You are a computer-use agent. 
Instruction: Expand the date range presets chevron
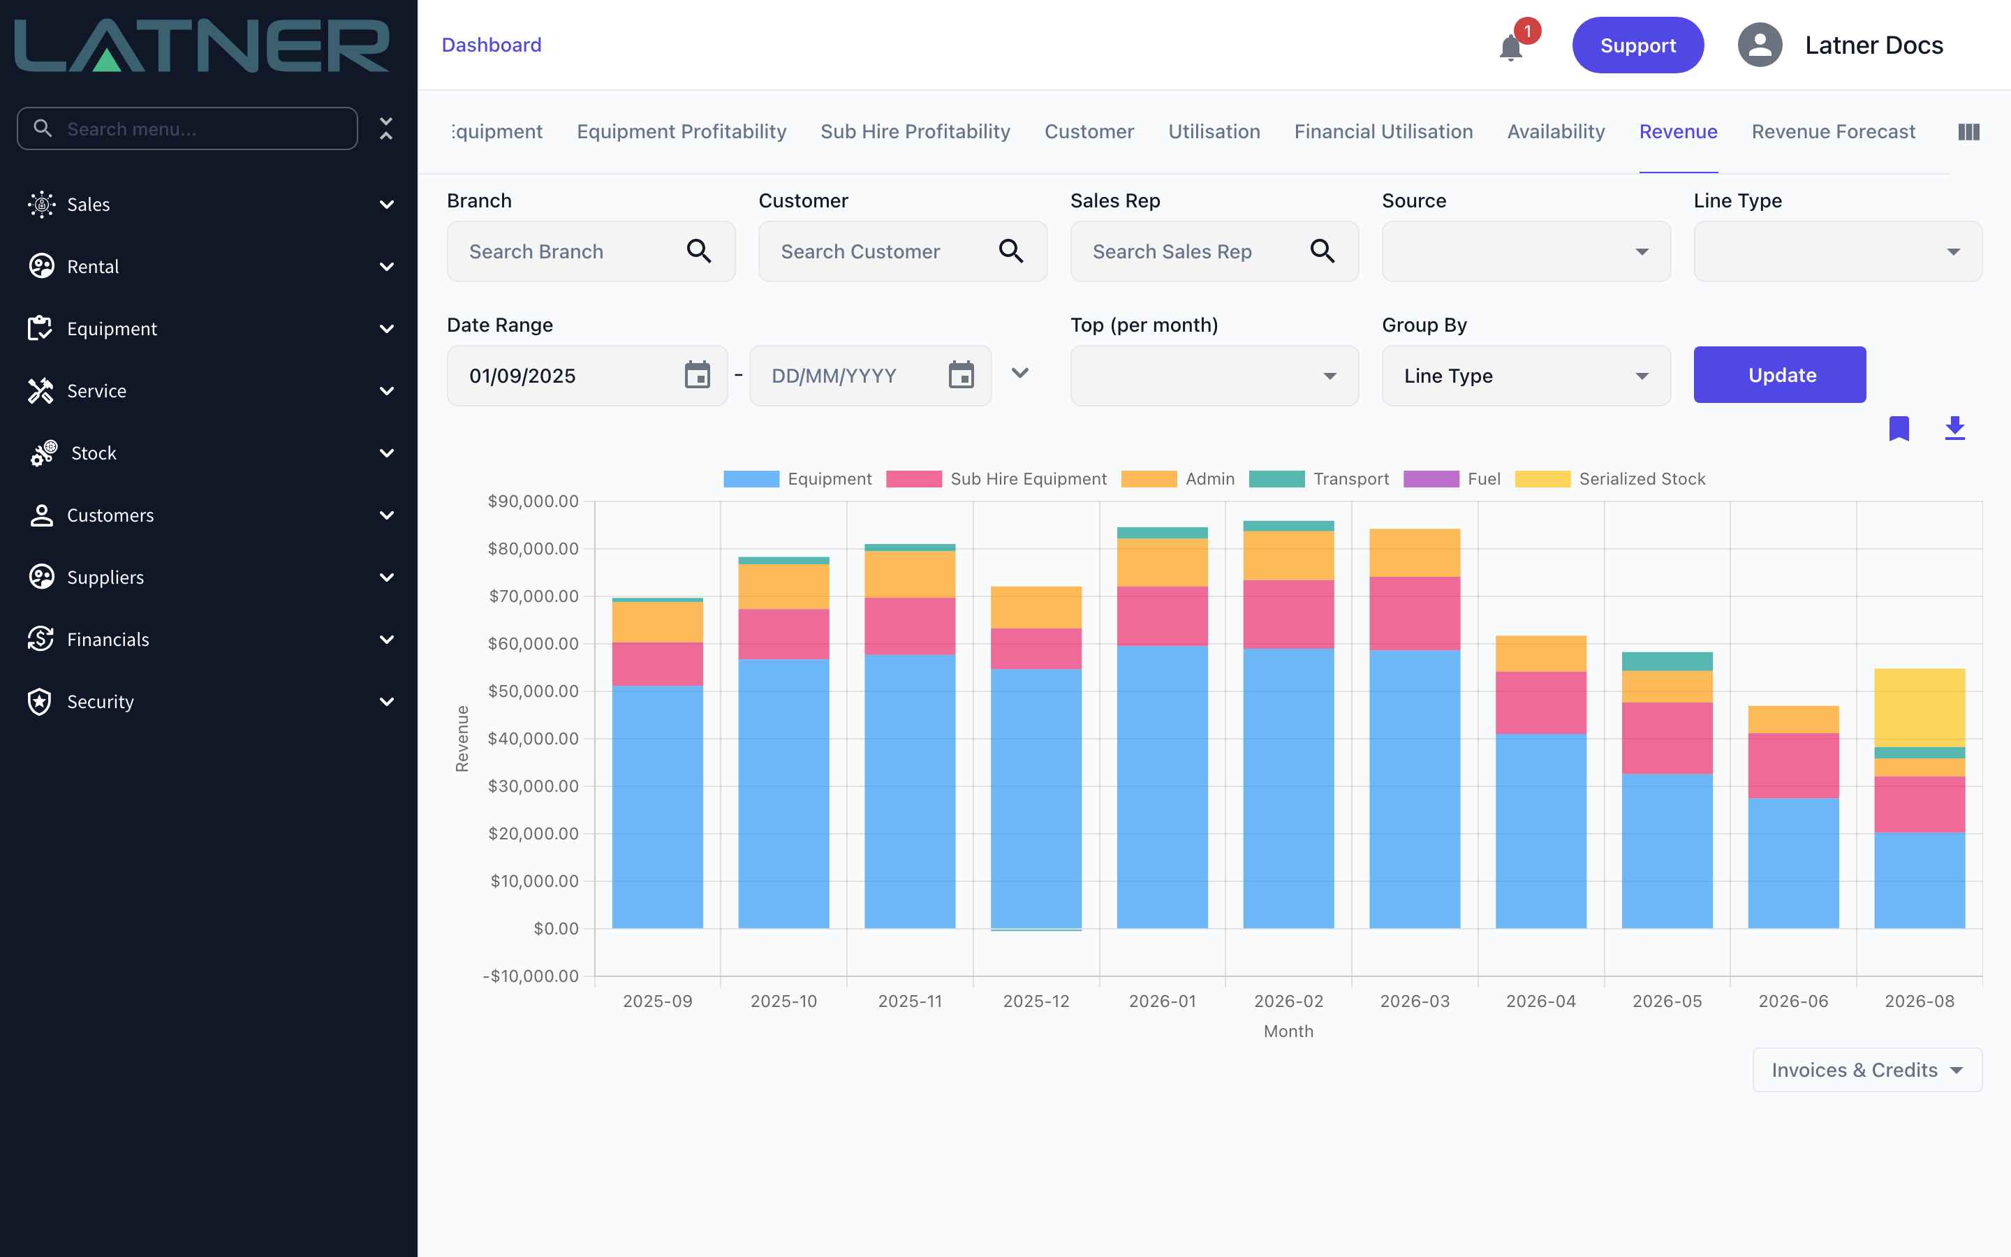tap(1019, 374)
